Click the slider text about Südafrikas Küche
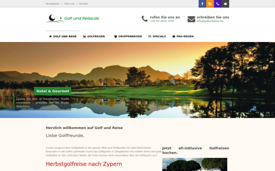This screenshot has width=275, height=171. [x=43, y=103]
